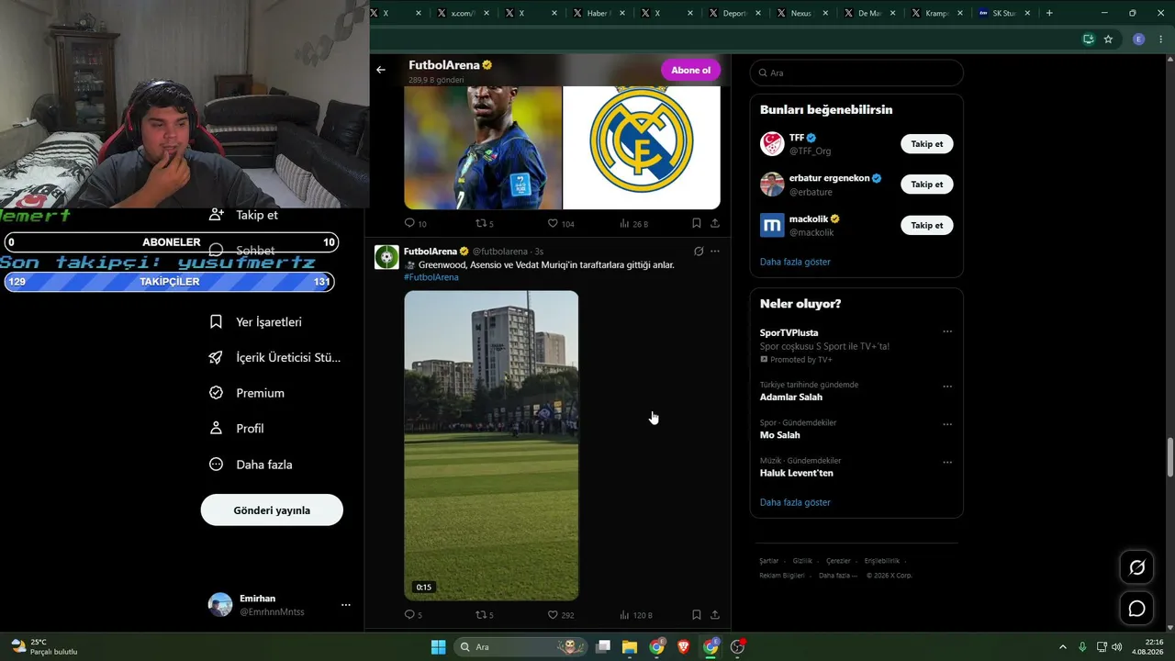The image size is (1175, 661).
Task: Switch to the SK Studio browser tab
Action: (x=1004, y=13)
